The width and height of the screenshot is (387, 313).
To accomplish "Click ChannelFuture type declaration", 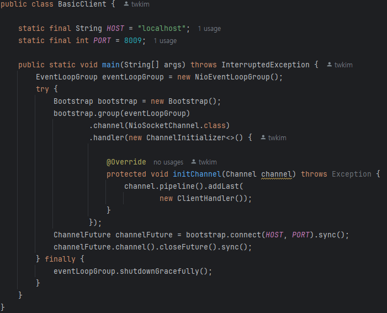I will pos(82,235).
